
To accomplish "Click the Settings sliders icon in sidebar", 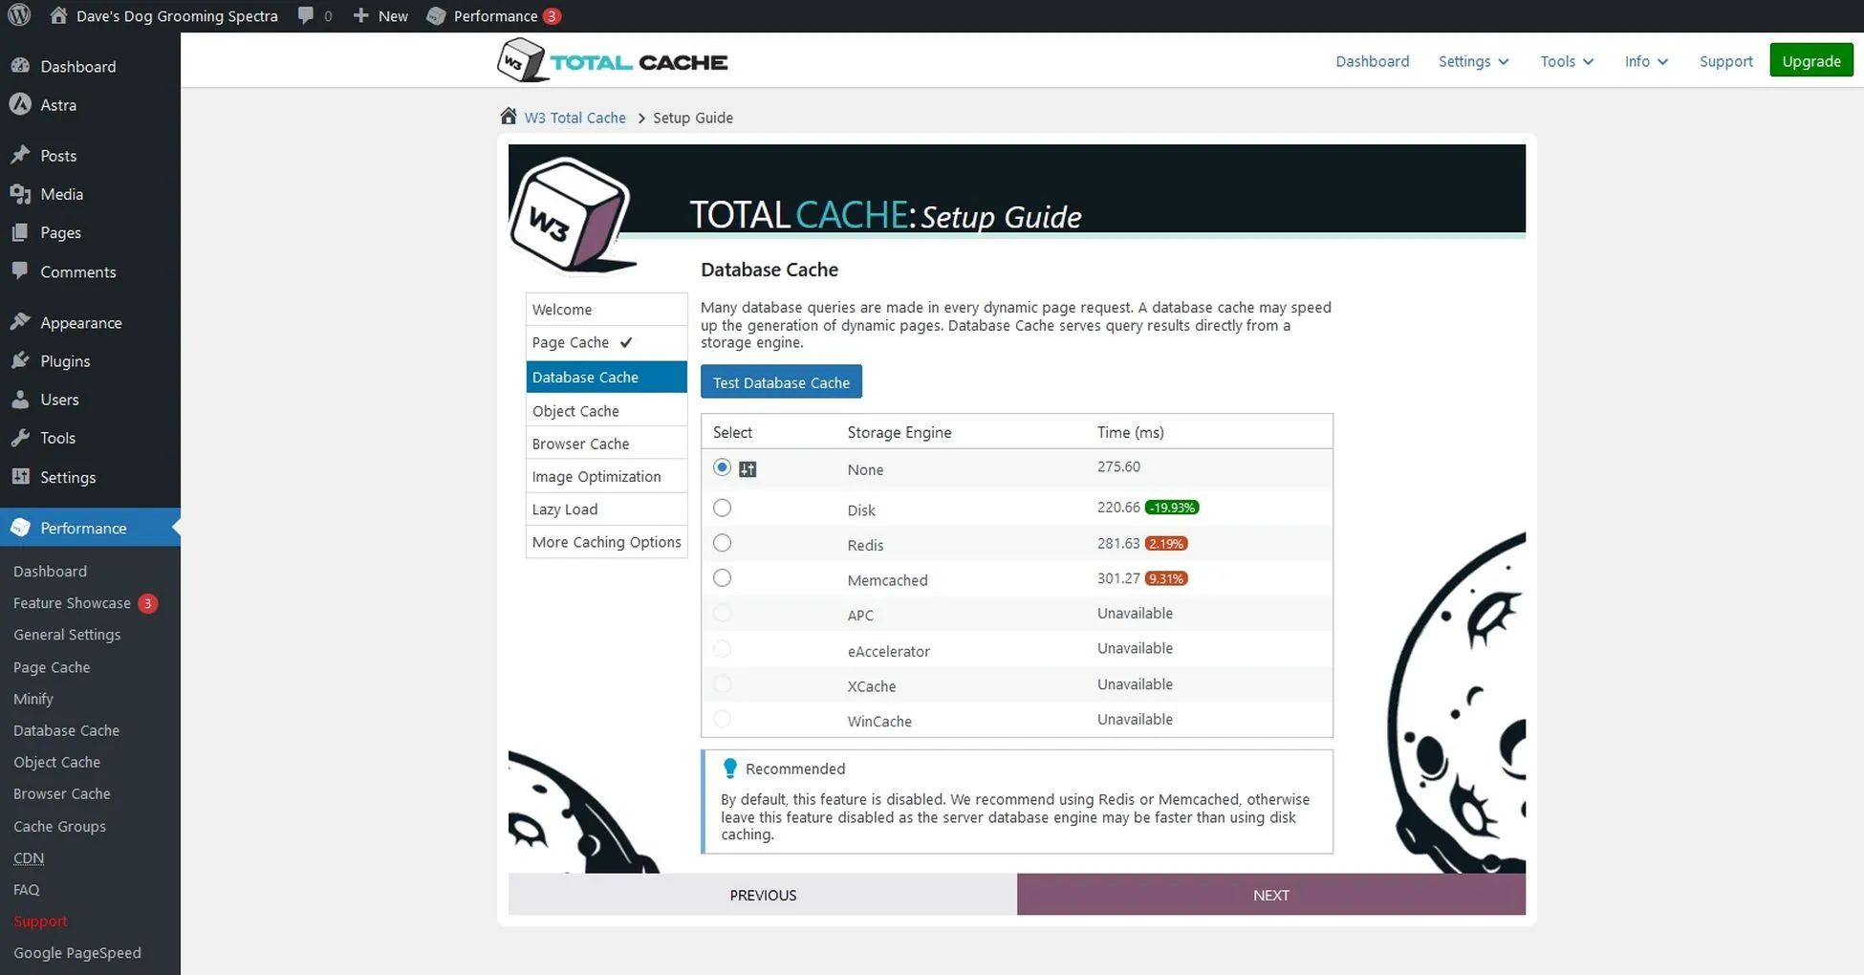I will pos(20,476).
